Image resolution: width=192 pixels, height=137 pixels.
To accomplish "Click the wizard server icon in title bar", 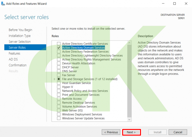I will coord(3,4).
